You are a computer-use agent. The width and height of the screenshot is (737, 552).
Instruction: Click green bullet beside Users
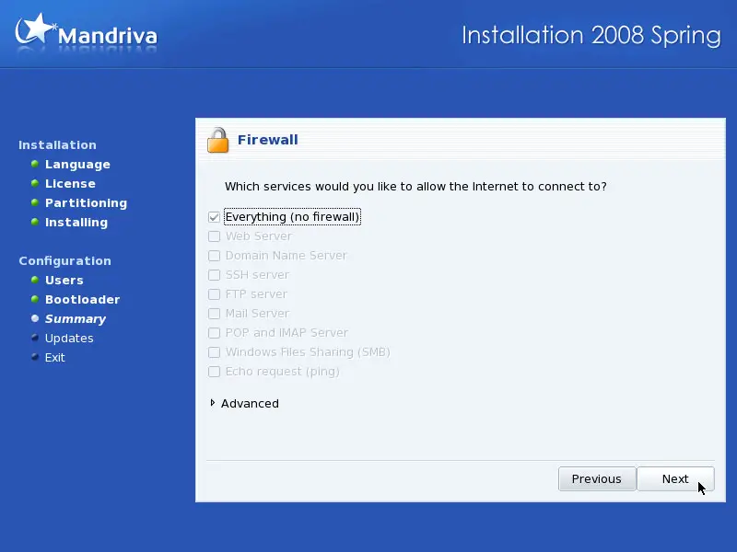(x=35, y=280)
